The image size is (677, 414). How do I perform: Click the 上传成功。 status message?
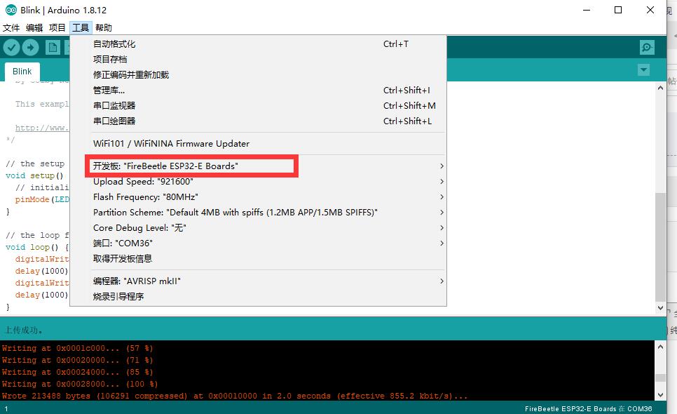pyautogui.click(x=24, y=330)
